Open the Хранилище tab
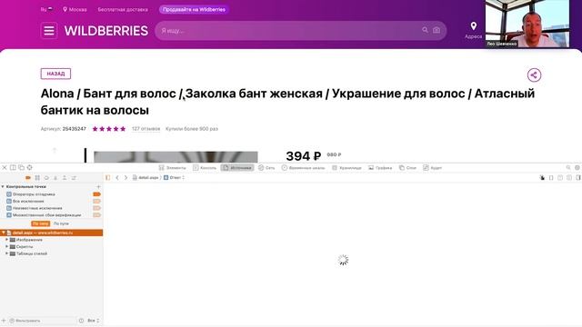Screen dimensions: 582x327 pyautogui.click(x=346, y=167)
